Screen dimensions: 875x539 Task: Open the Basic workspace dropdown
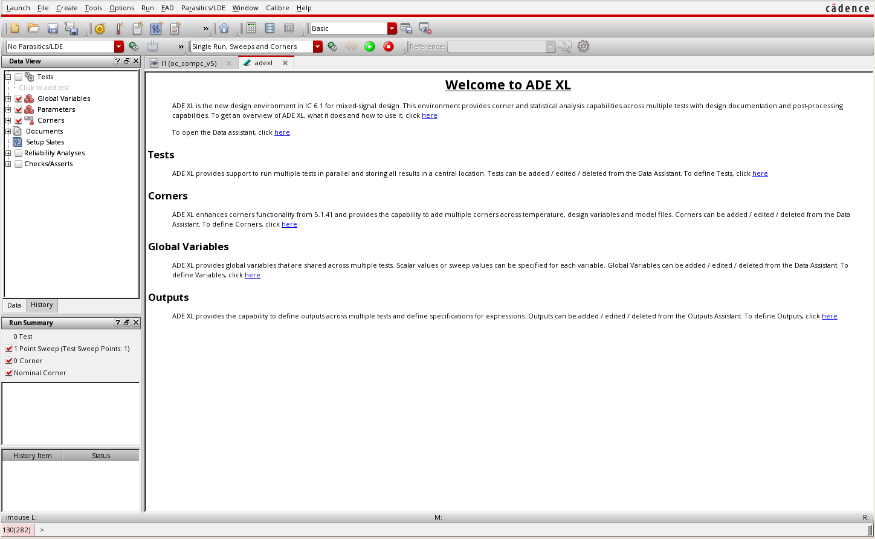(x=392, y=28)
